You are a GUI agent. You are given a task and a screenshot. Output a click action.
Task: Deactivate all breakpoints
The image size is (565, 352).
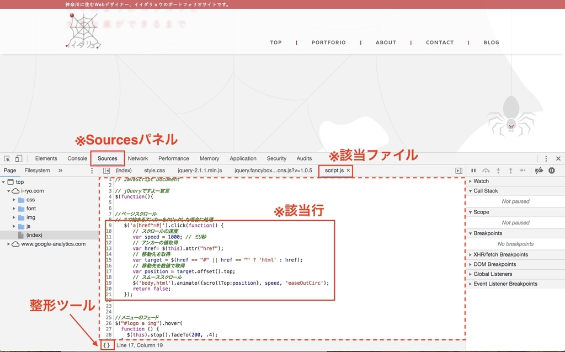tap(539, 170)
